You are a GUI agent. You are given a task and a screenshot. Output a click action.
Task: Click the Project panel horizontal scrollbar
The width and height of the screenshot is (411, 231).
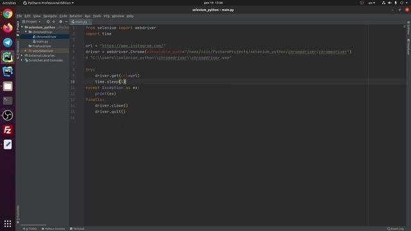(33, 225)
